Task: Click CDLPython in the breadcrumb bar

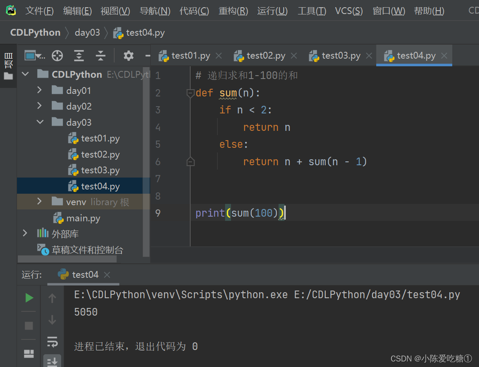Action: (35, 32)
